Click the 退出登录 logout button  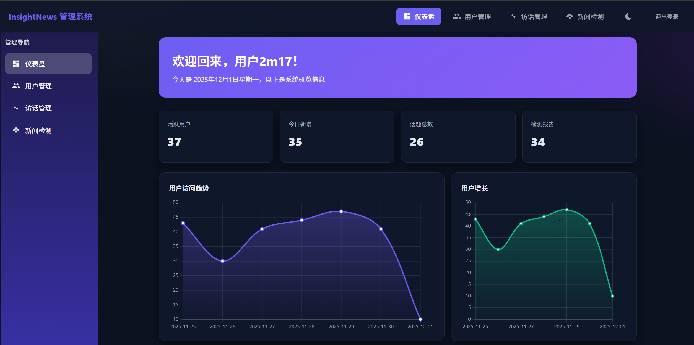tap(667, 17)
